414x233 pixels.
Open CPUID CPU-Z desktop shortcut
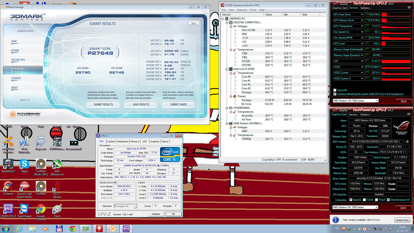coord(8,211)
